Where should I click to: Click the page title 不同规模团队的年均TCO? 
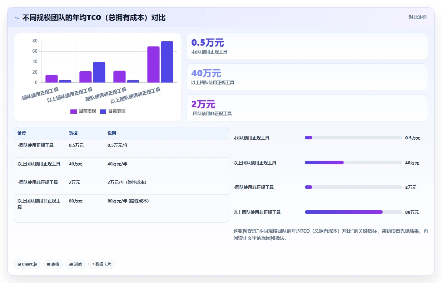[x=94, y=17]
